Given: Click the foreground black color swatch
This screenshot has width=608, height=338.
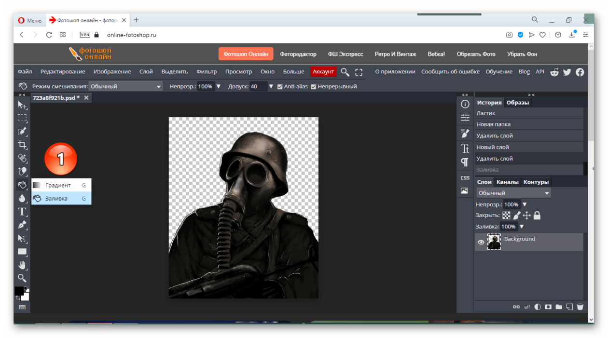Looking at the screenshot, I should [19, 291].
